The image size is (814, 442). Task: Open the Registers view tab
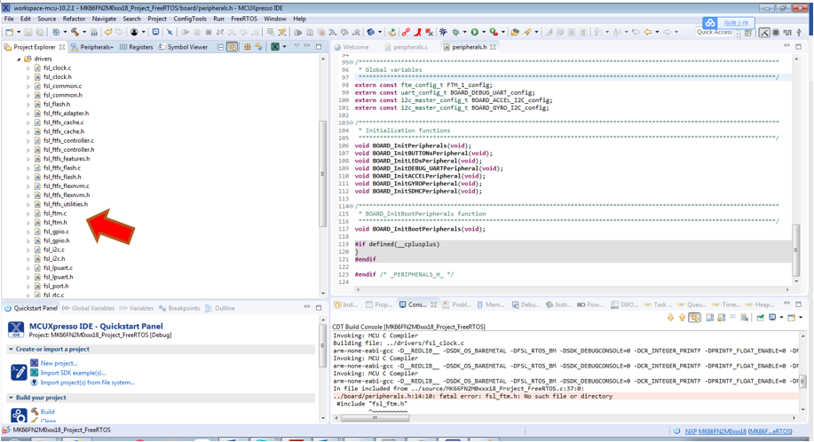tap(140, 47)
